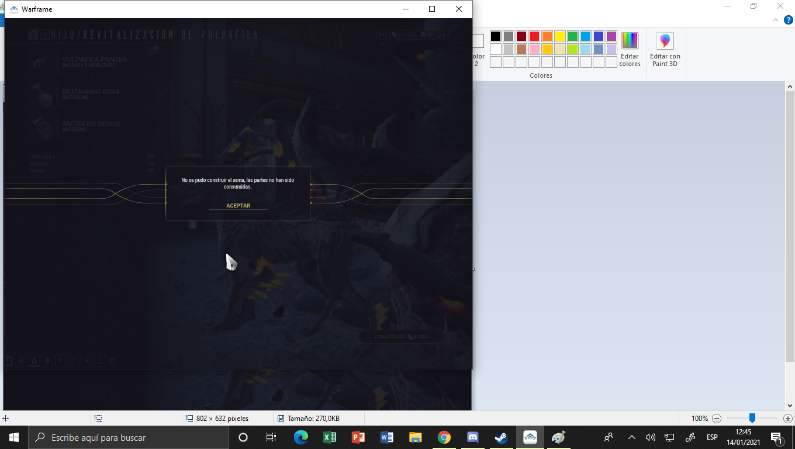Click the Tamaño: 270,0KB status text
Screen dimensions: 795x449
[313, 419]
